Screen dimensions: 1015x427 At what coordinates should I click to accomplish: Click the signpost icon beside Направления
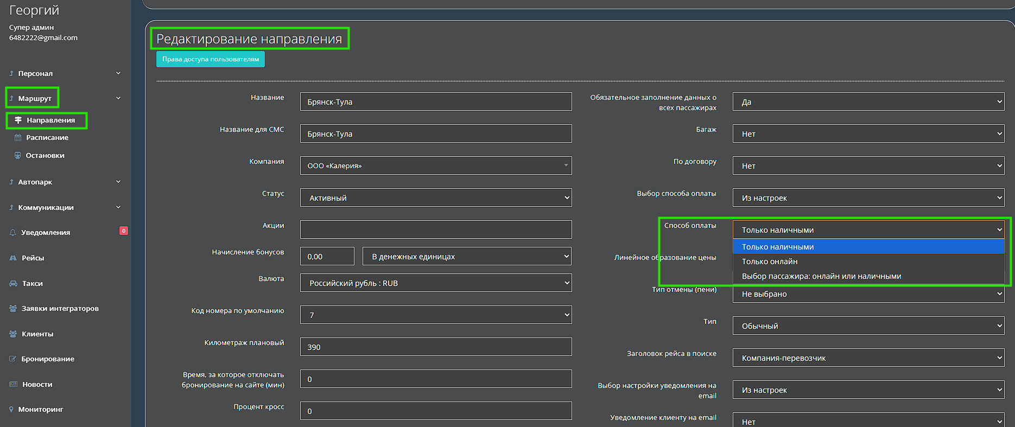[18, 120]
